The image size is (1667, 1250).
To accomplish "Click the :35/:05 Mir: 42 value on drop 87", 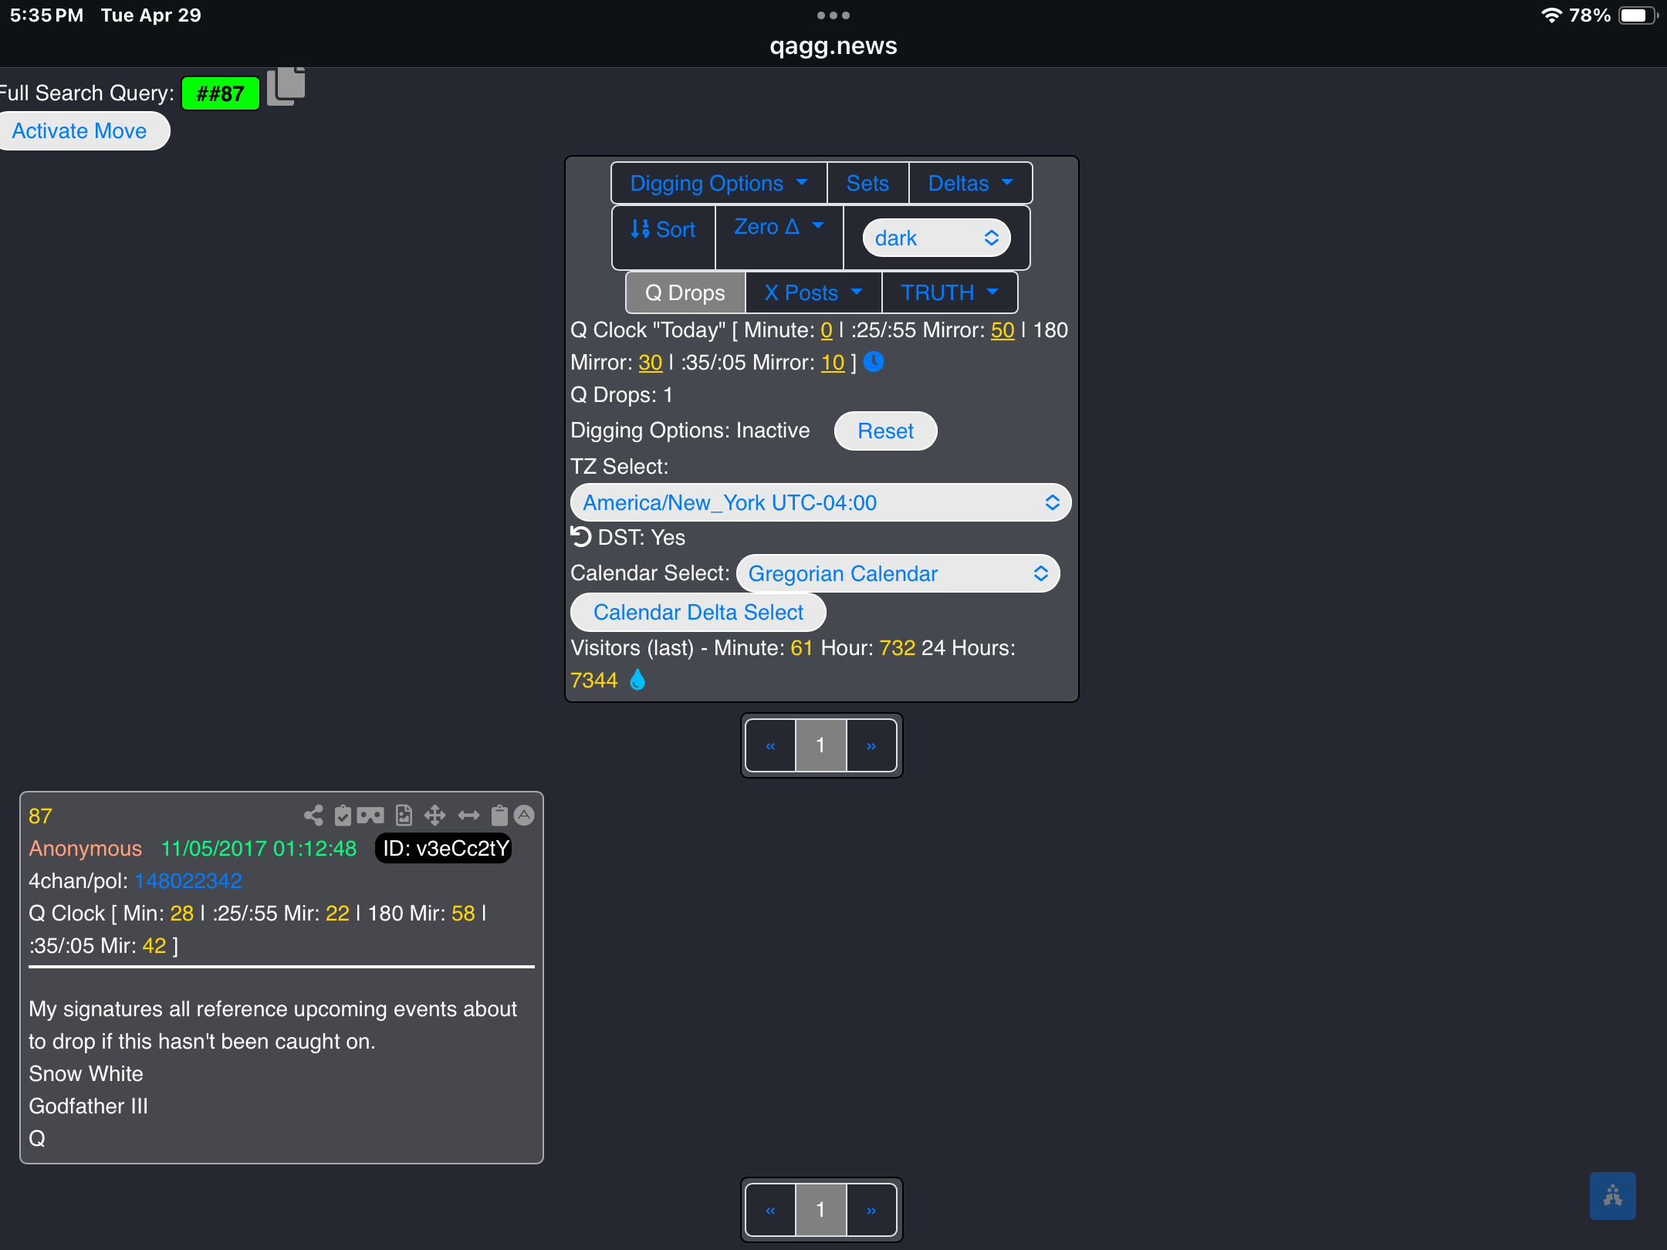I will (154, 946).
